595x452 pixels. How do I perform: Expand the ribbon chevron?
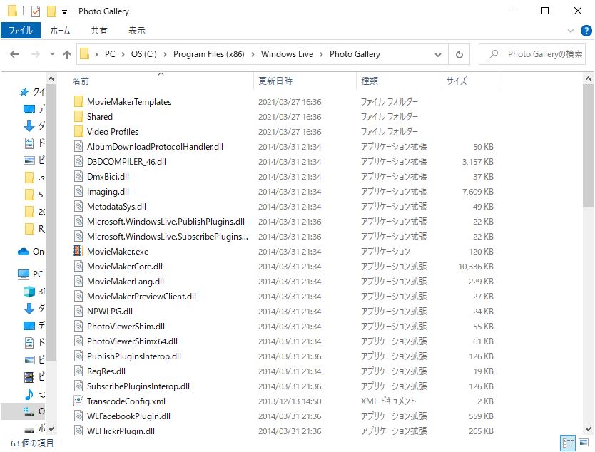tap(570, 31)
